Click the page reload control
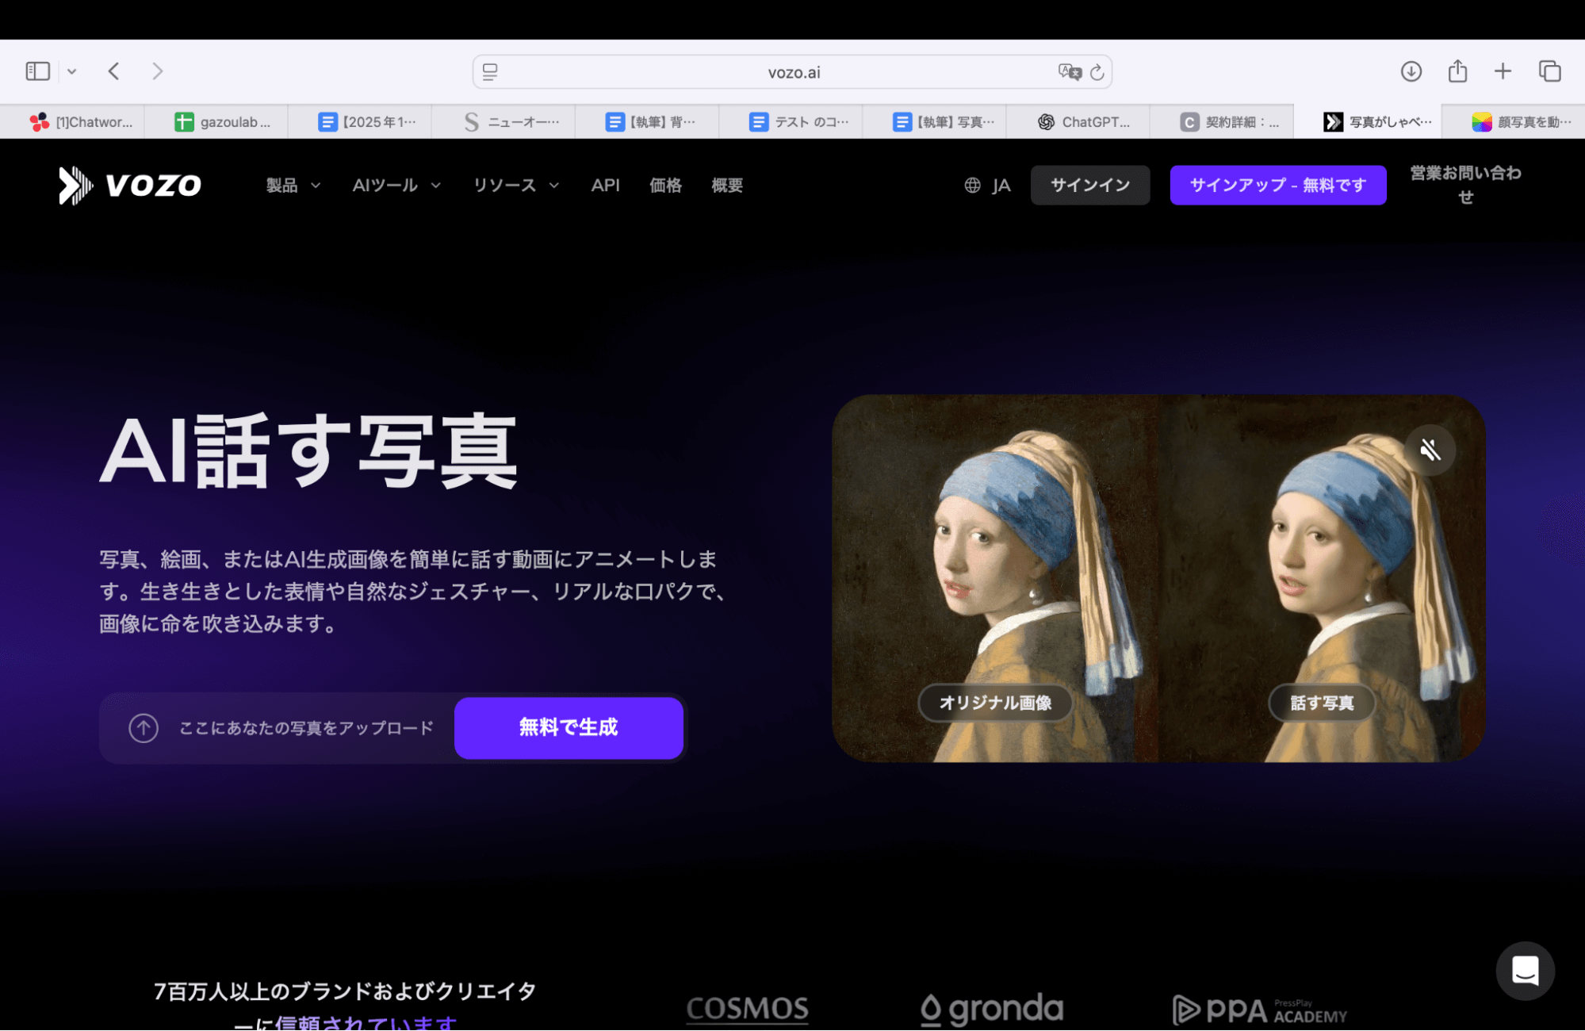1585x1031 pixels. (1097, 71)
